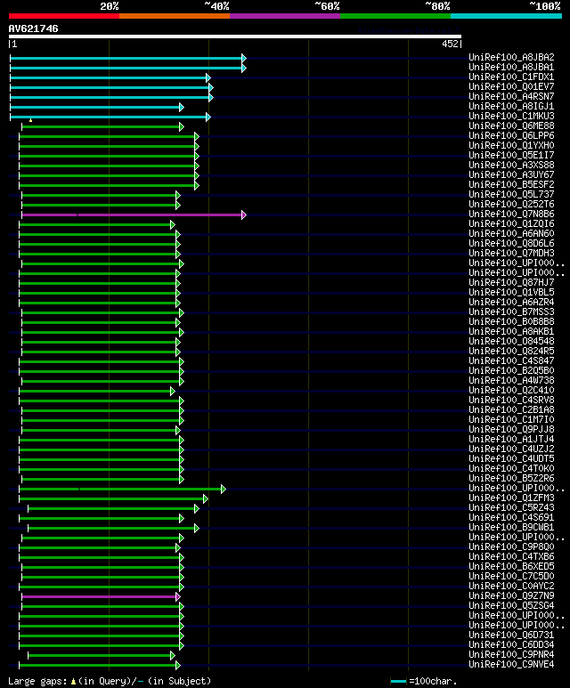Click the purple alignment bar for Q9Z7N9
Screen dimensions: 570x688
tap(99, 596)
